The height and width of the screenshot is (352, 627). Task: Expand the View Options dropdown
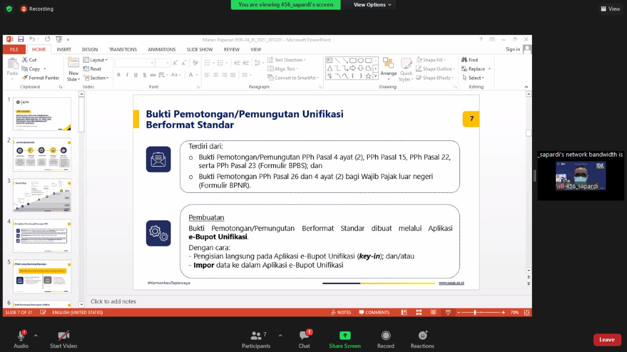pyautogui.click(x=372, y=5)
